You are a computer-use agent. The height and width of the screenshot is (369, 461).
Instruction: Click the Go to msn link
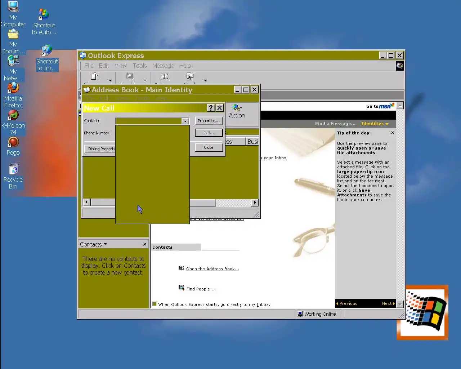pyautogui.click(x=380, y=106)
